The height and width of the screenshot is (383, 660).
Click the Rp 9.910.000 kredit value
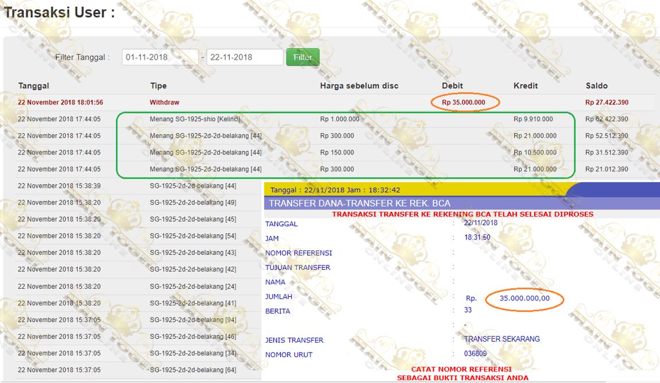(533, 119)
